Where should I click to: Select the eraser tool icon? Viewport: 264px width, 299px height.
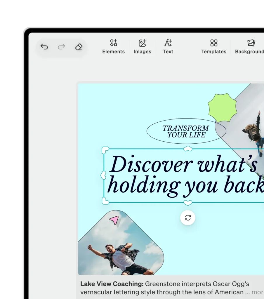(79, 47)
